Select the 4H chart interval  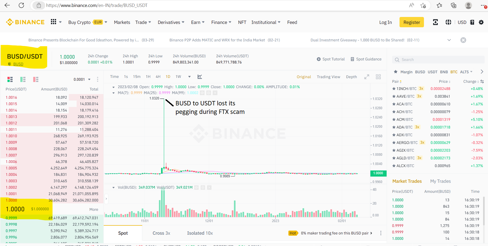pos(158,77)
